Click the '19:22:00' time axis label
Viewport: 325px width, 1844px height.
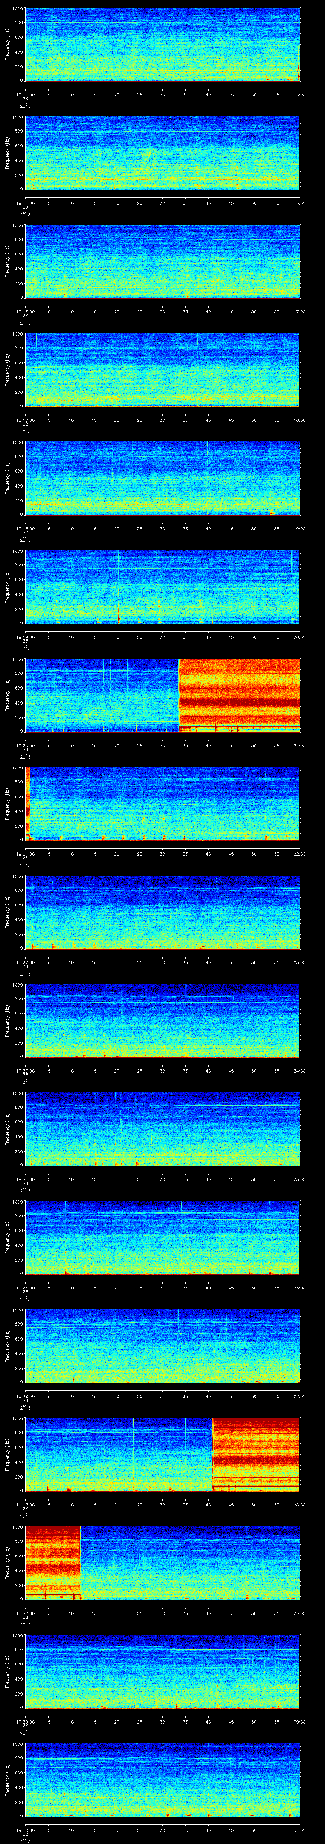pyautogui.click(x=25, y=962)
